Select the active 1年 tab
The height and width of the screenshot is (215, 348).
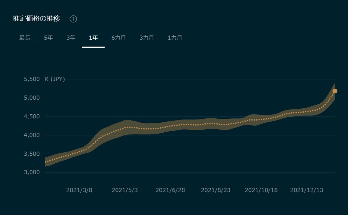(93, 38)
